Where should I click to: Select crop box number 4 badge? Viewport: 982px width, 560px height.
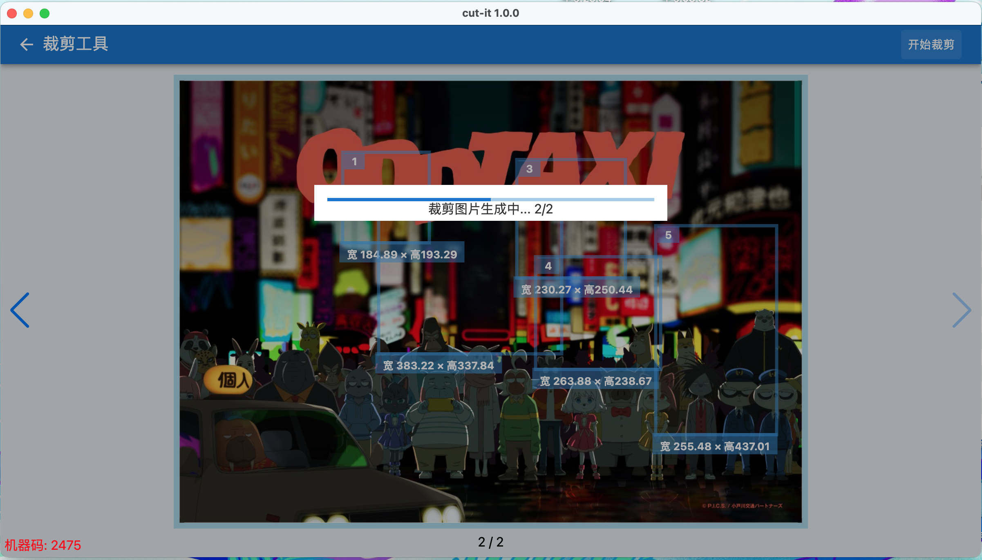pos(548,266)
